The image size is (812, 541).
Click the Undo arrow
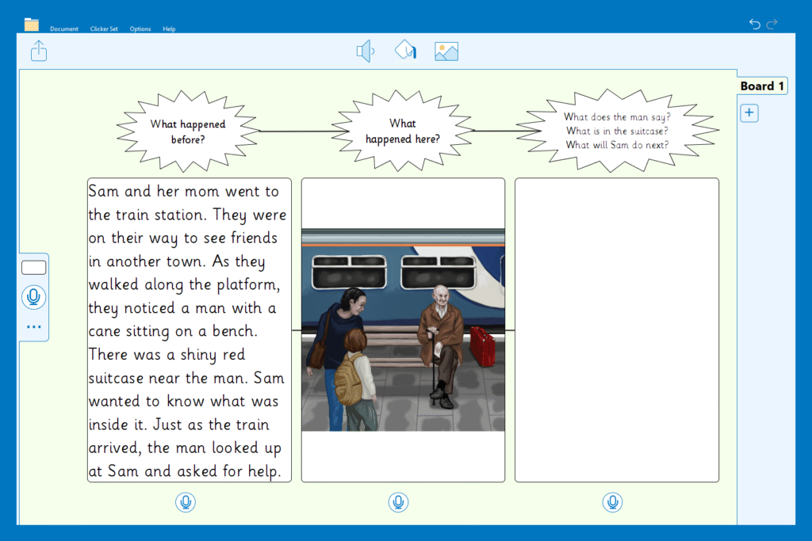755,24
